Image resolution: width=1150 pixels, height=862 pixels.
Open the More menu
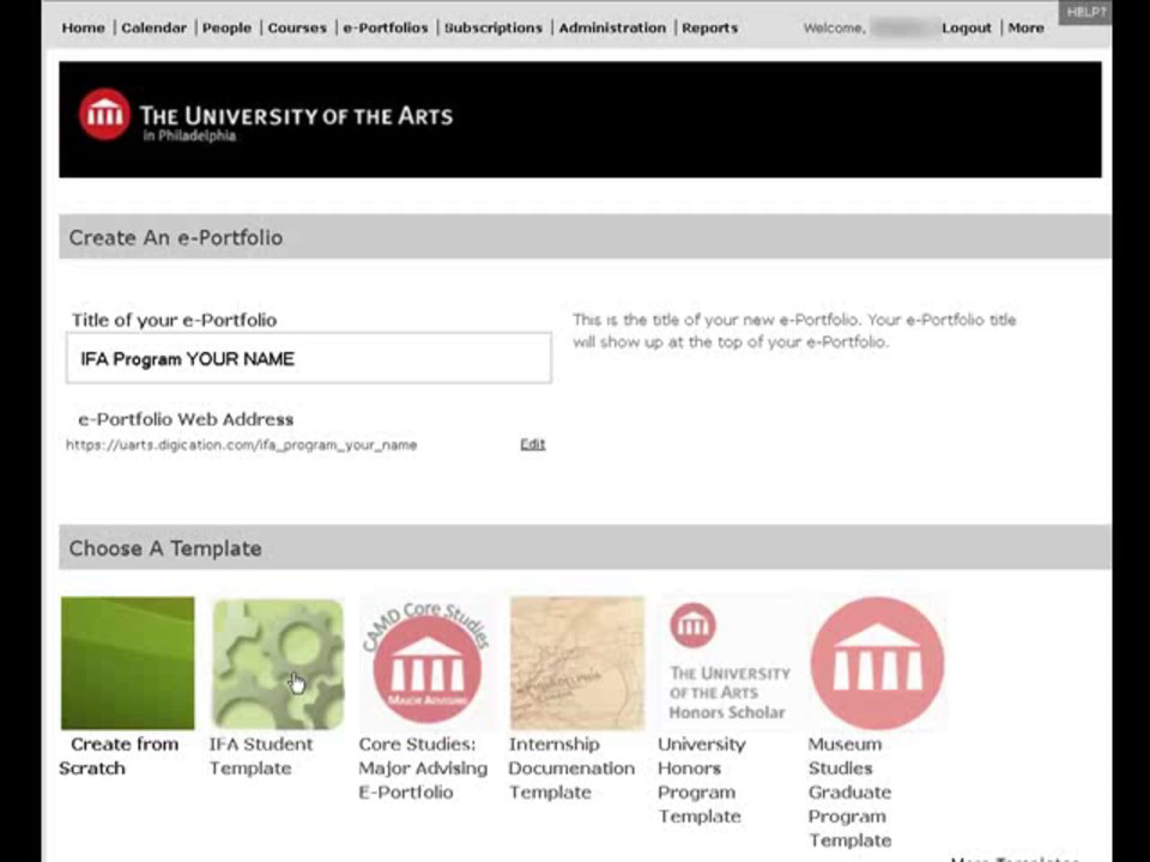[x=1026, y=28]
